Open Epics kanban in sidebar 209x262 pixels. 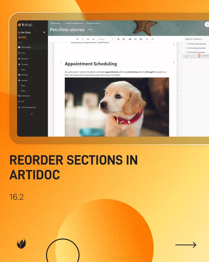click(x=23, y=91)
